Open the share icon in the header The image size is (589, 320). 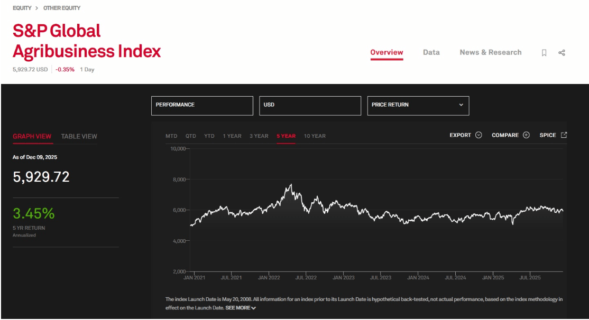click(x=562, y=52)
